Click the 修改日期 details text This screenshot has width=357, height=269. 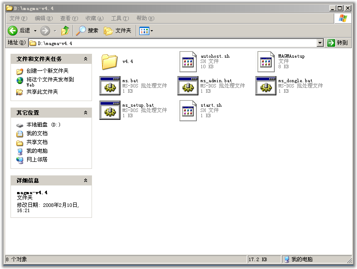pos(48,208)
